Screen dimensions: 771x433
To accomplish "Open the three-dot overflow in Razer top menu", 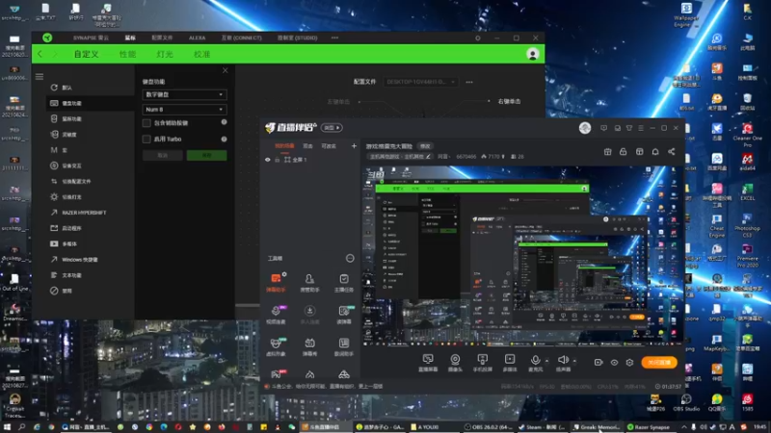I will click(334, 38).
